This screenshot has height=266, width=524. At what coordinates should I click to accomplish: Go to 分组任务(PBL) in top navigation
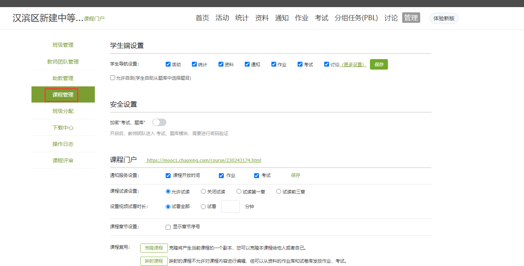tap(356, 18)
